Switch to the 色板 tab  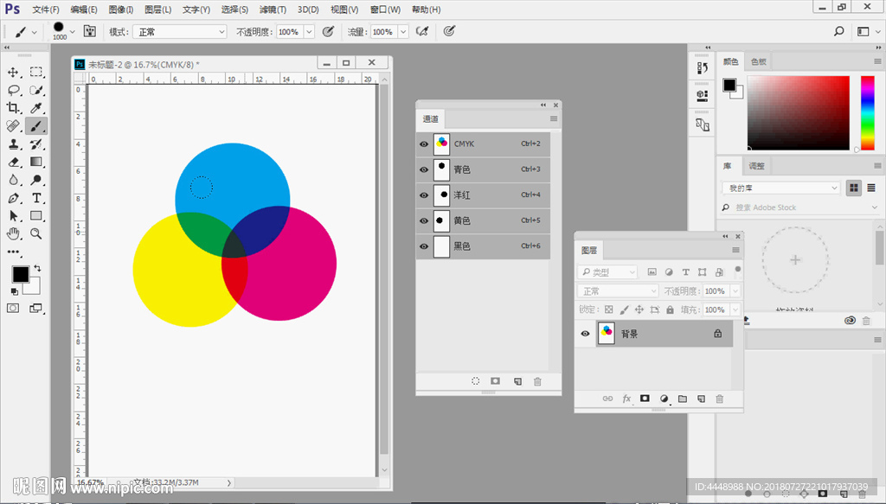(x=759, y=61)
